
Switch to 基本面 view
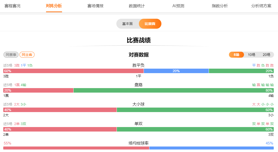[x=128, y=24]
